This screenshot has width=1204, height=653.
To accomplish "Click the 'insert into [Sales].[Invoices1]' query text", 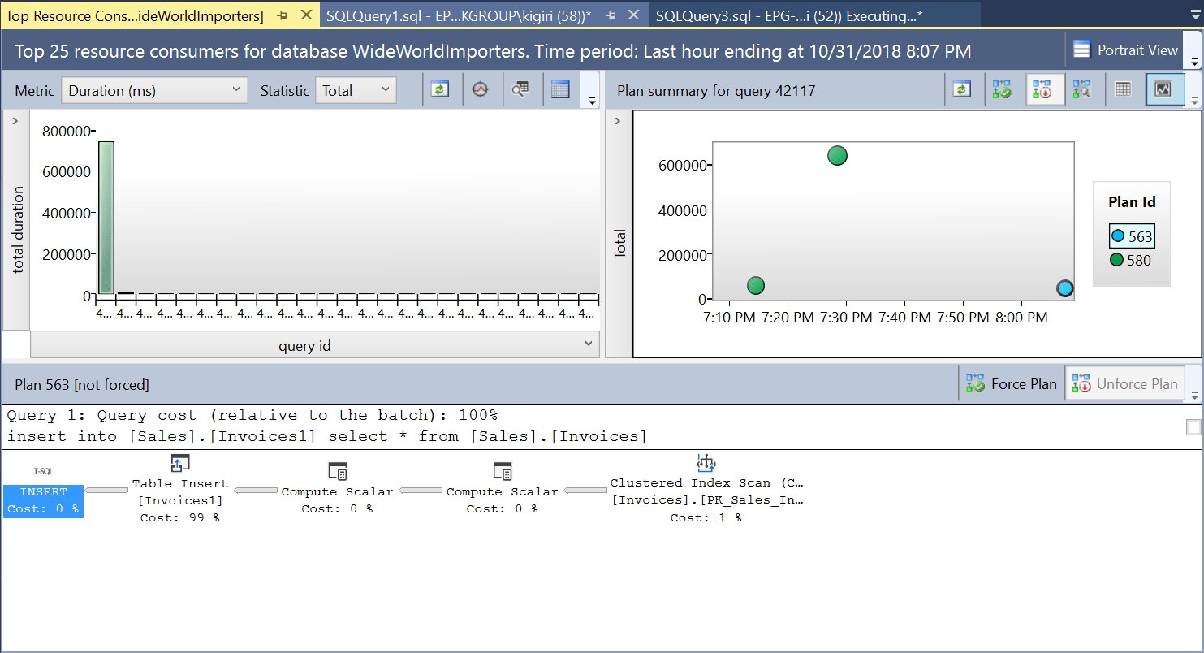I will pos(327,437).
